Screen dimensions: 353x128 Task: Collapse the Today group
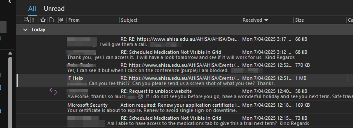pos(25,30)
